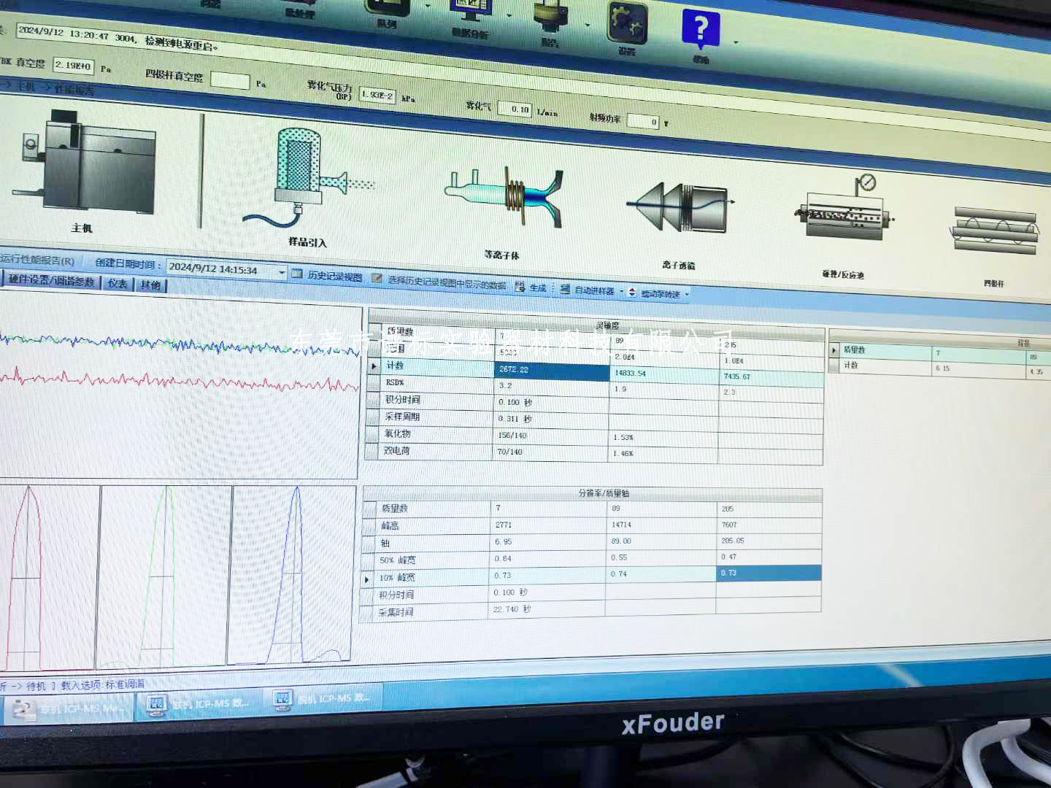Select the 碰撞/反应池 cell icon
Viewport: 1051px width, 788px height.
click(844, 214)
